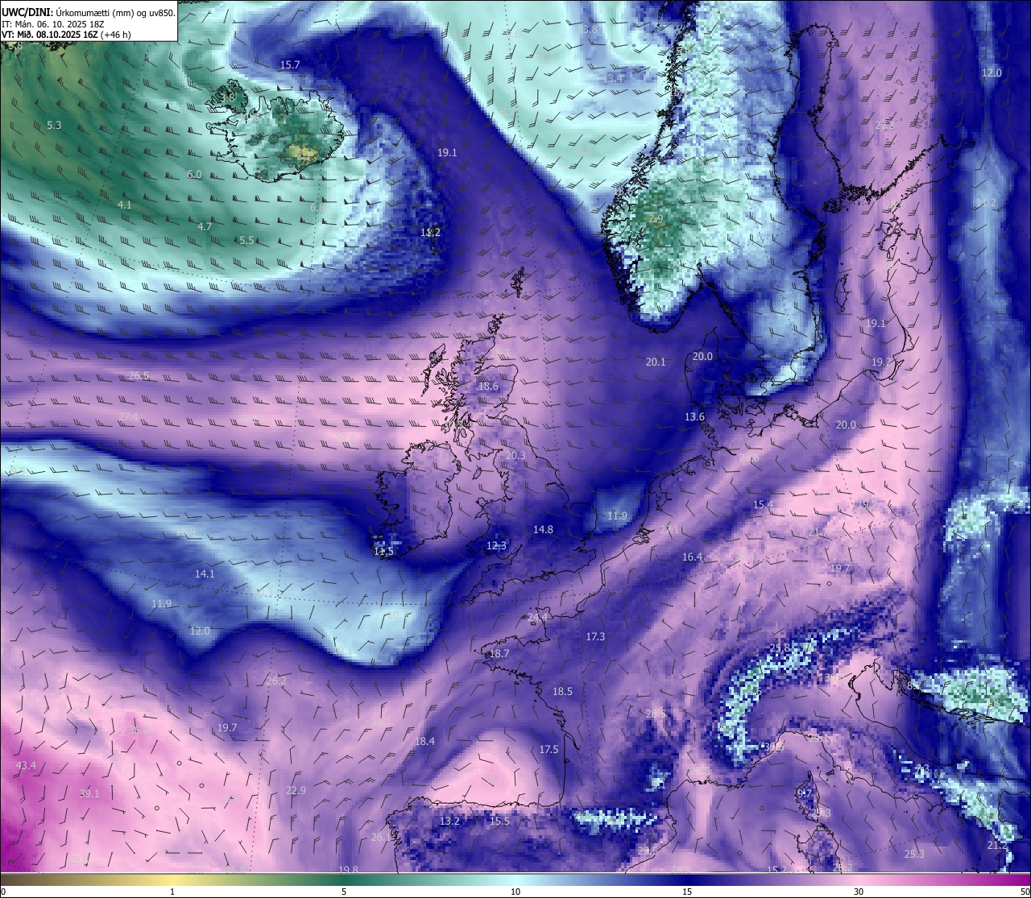The width and height of the screenshot is (1031, 898).
Task: Select the 'VT: Mið. 08.10.2025 16Z' valid time line
Action: (x=66, y=35)
